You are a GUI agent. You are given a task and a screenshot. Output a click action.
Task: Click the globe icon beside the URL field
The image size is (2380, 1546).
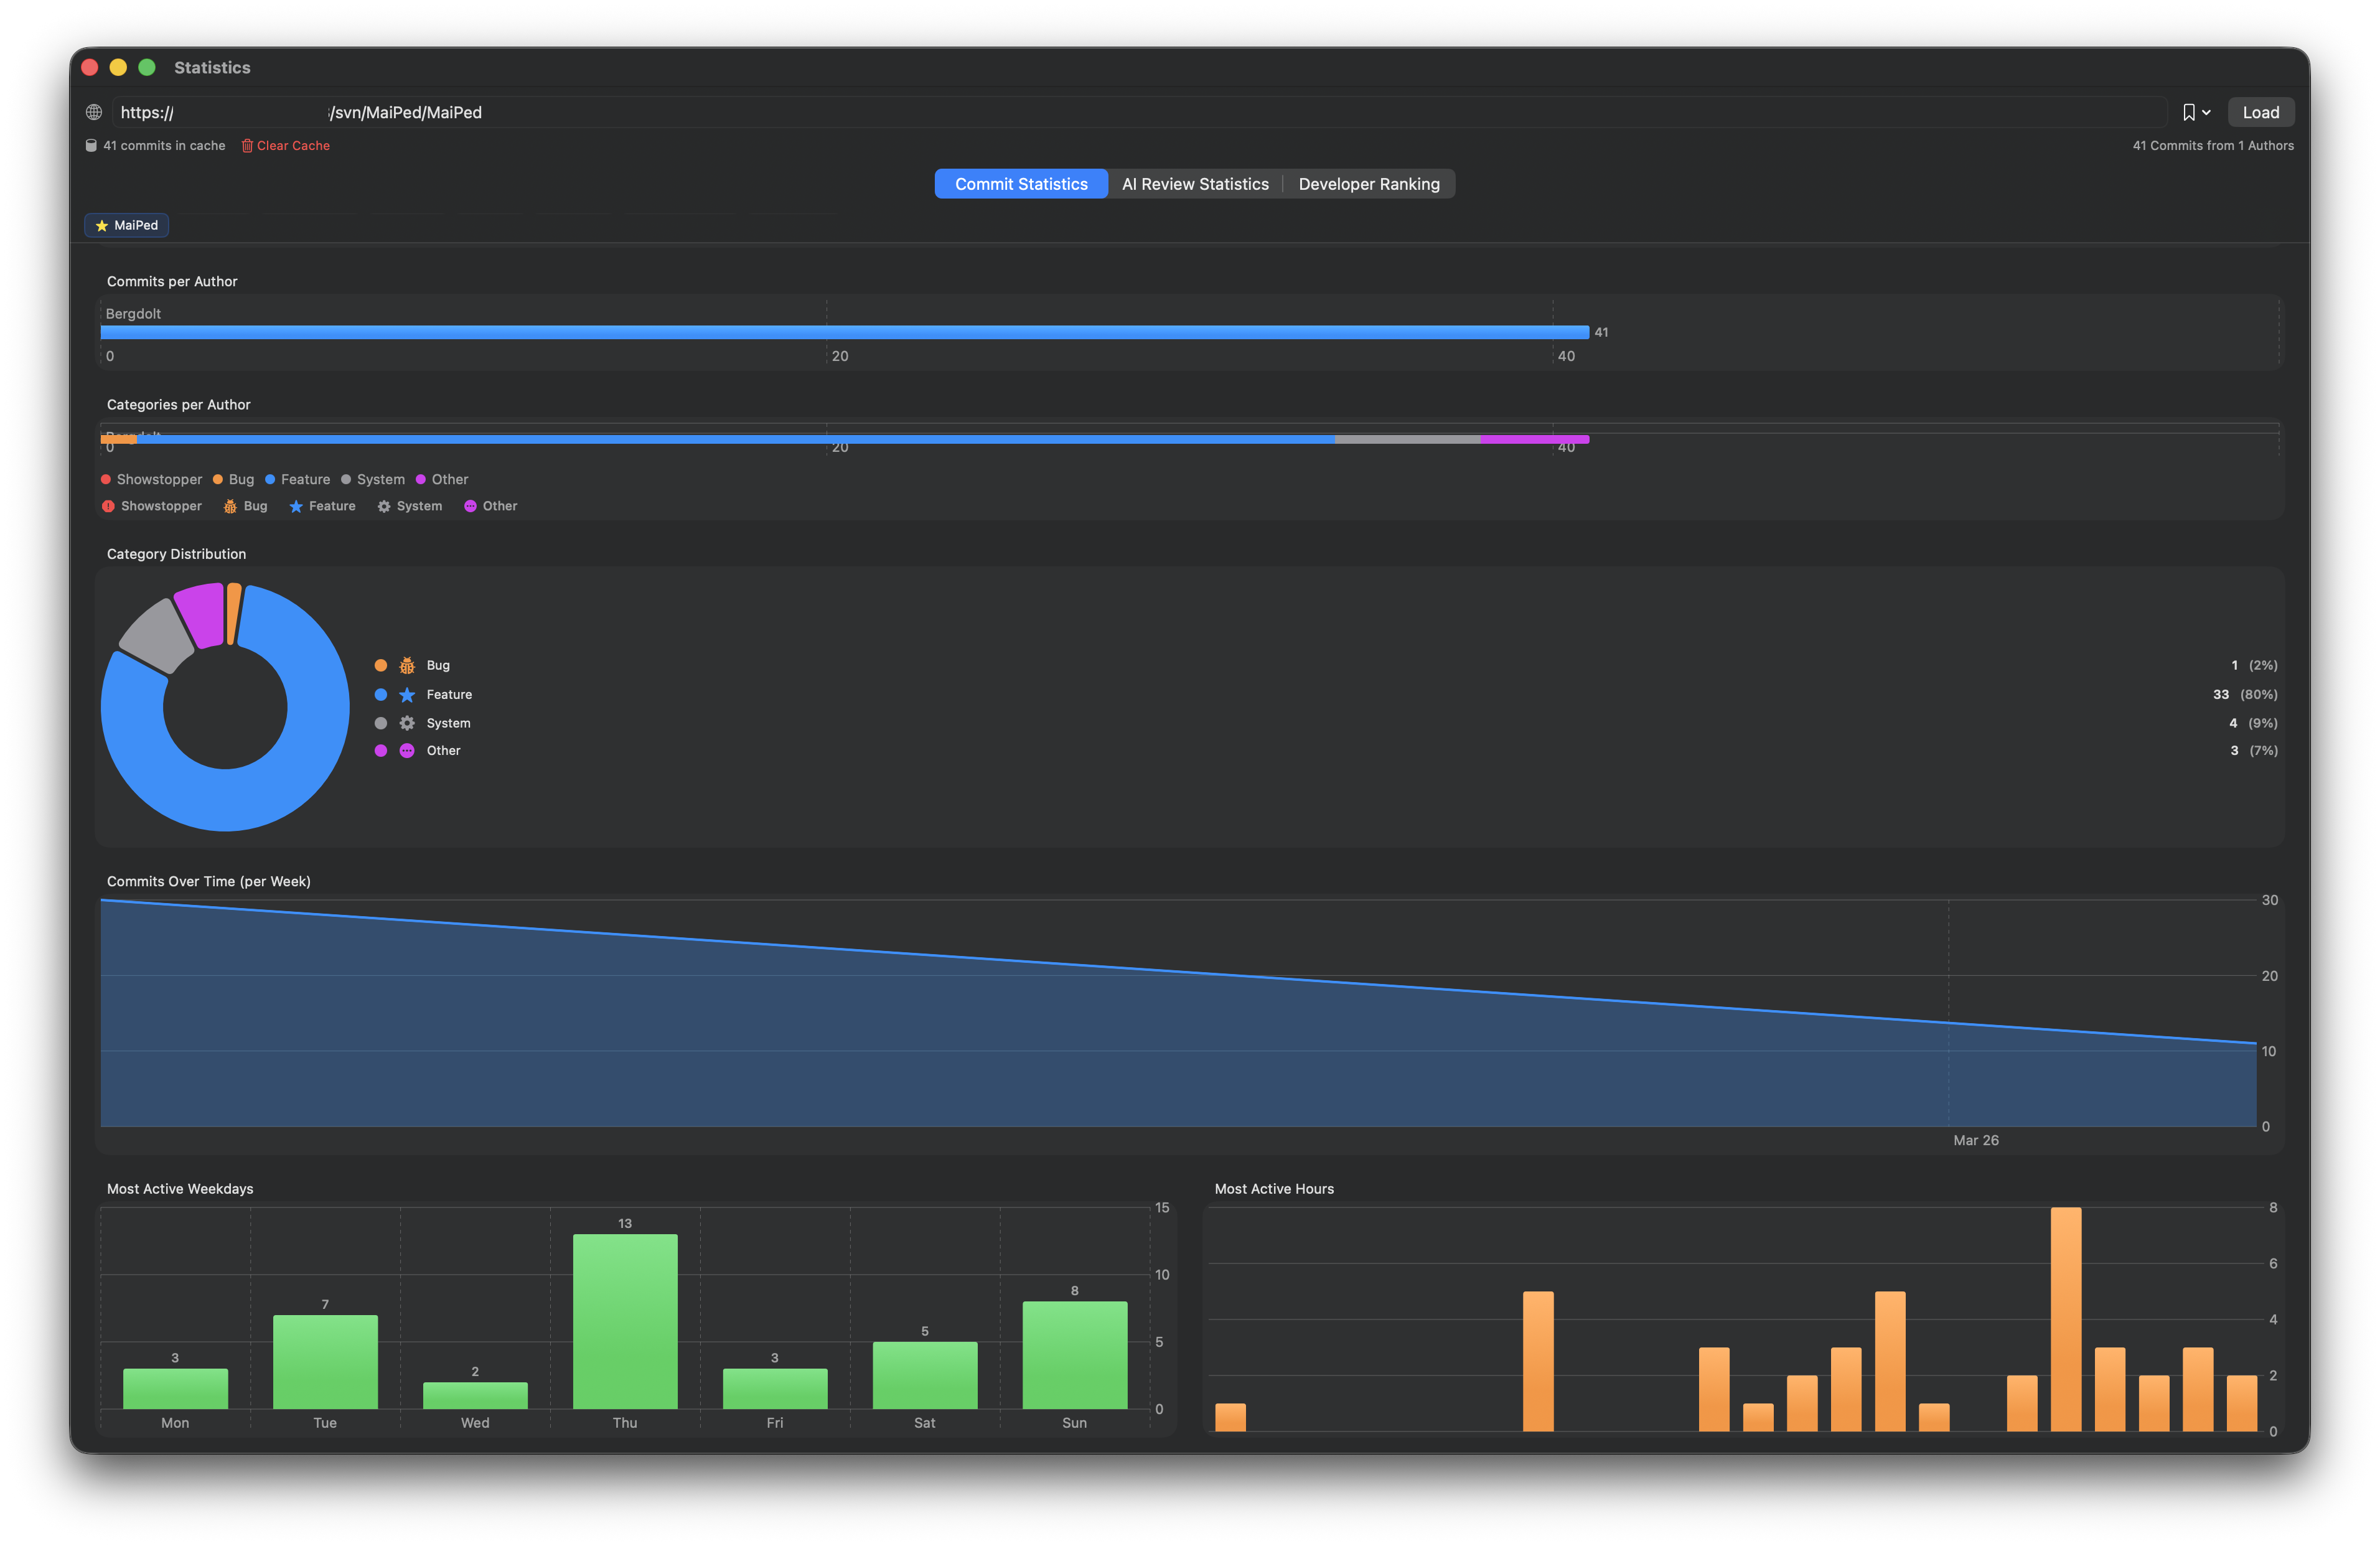click(94, 112)
